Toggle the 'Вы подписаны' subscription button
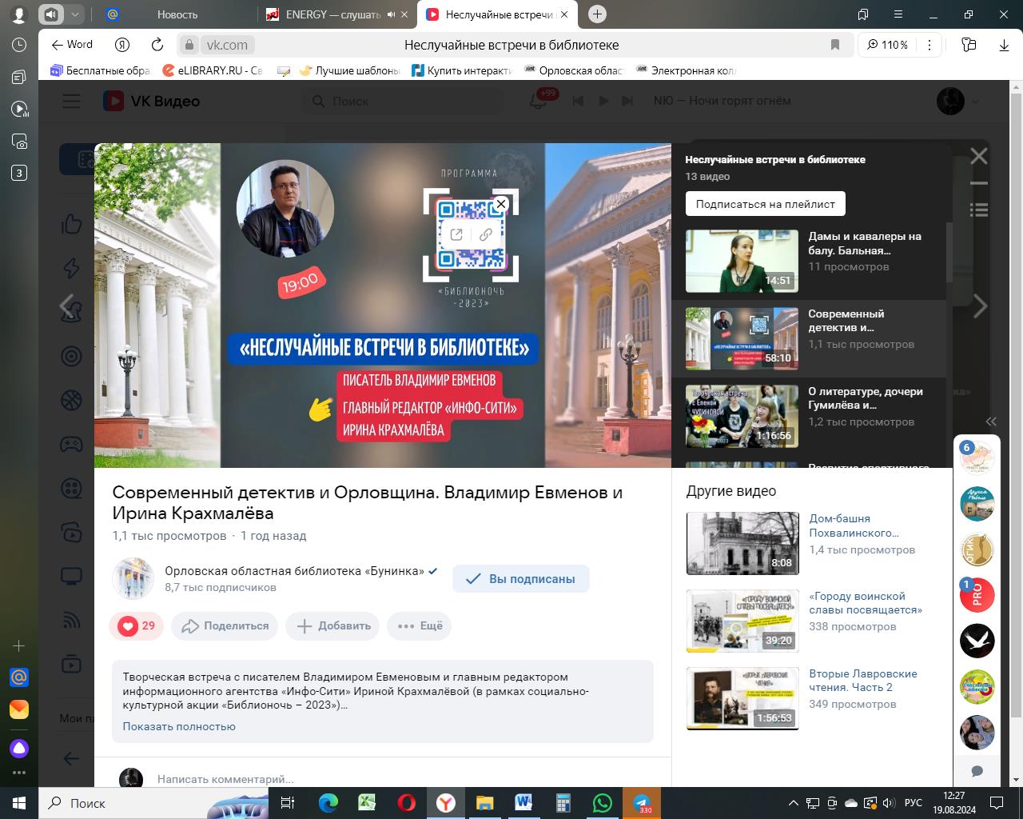 [520, 579]
